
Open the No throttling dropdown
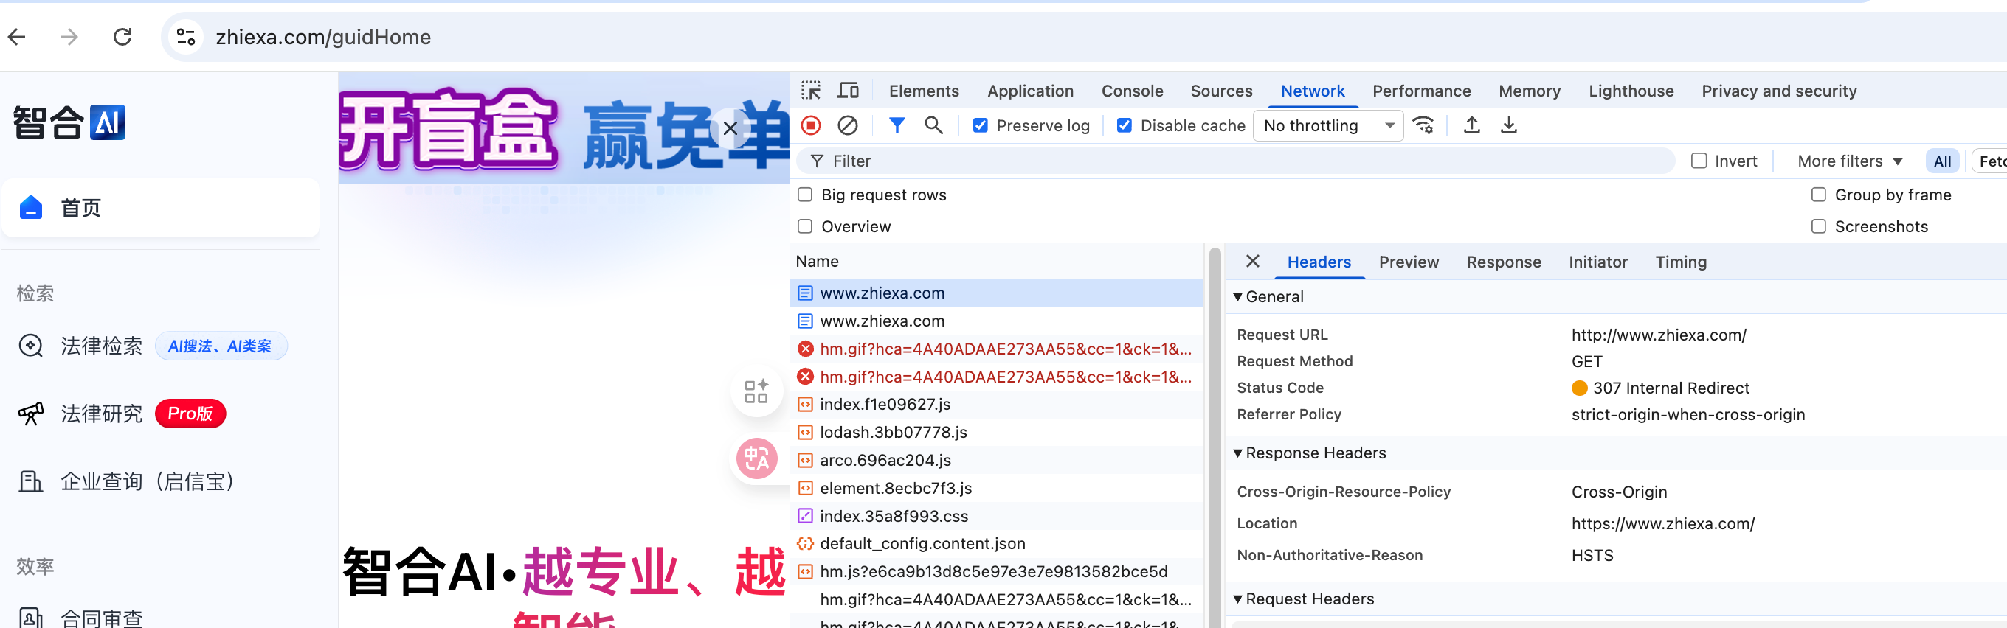tap(1327, 125)
